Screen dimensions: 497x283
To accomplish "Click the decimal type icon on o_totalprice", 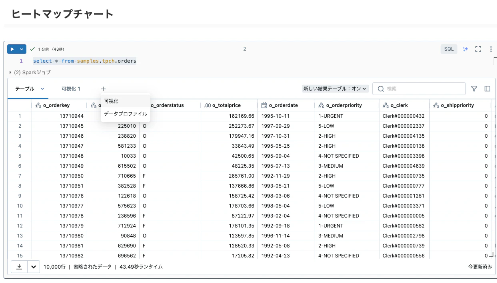I will (207, 105).
